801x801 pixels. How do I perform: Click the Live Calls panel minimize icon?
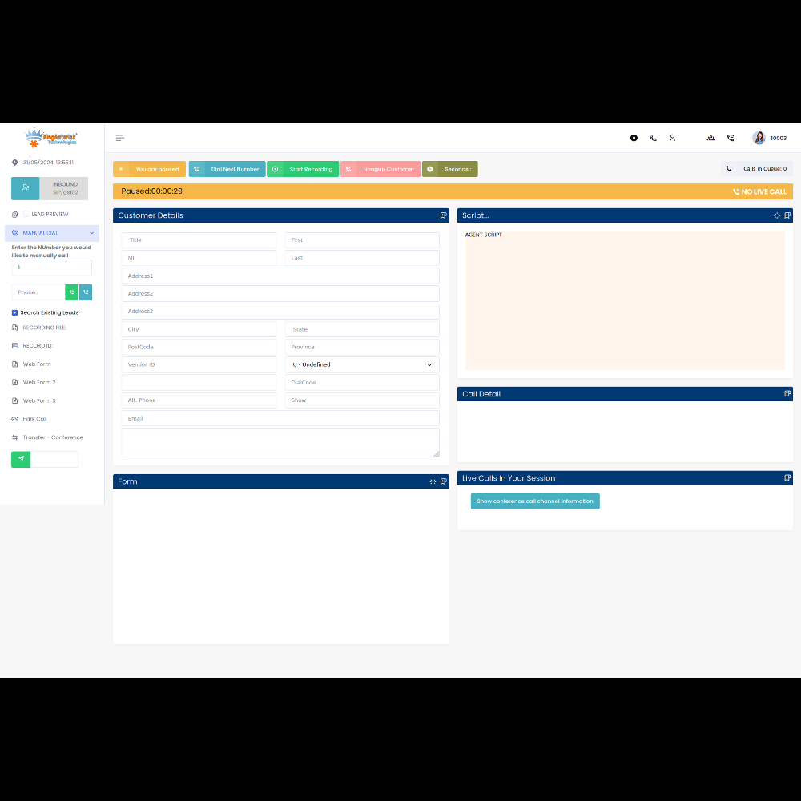click(x=787, y=478)
